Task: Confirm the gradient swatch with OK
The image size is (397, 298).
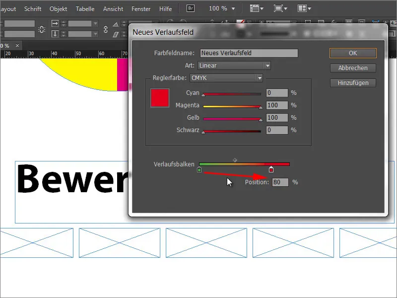Action: 353,53
